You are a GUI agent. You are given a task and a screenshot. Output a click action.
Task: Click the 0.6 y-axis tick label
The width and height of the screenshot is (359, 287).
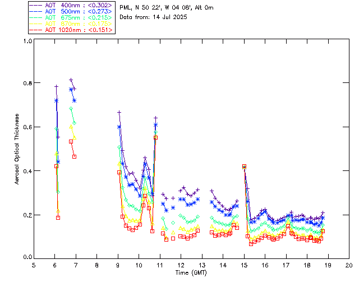click(x=27, y=127)
